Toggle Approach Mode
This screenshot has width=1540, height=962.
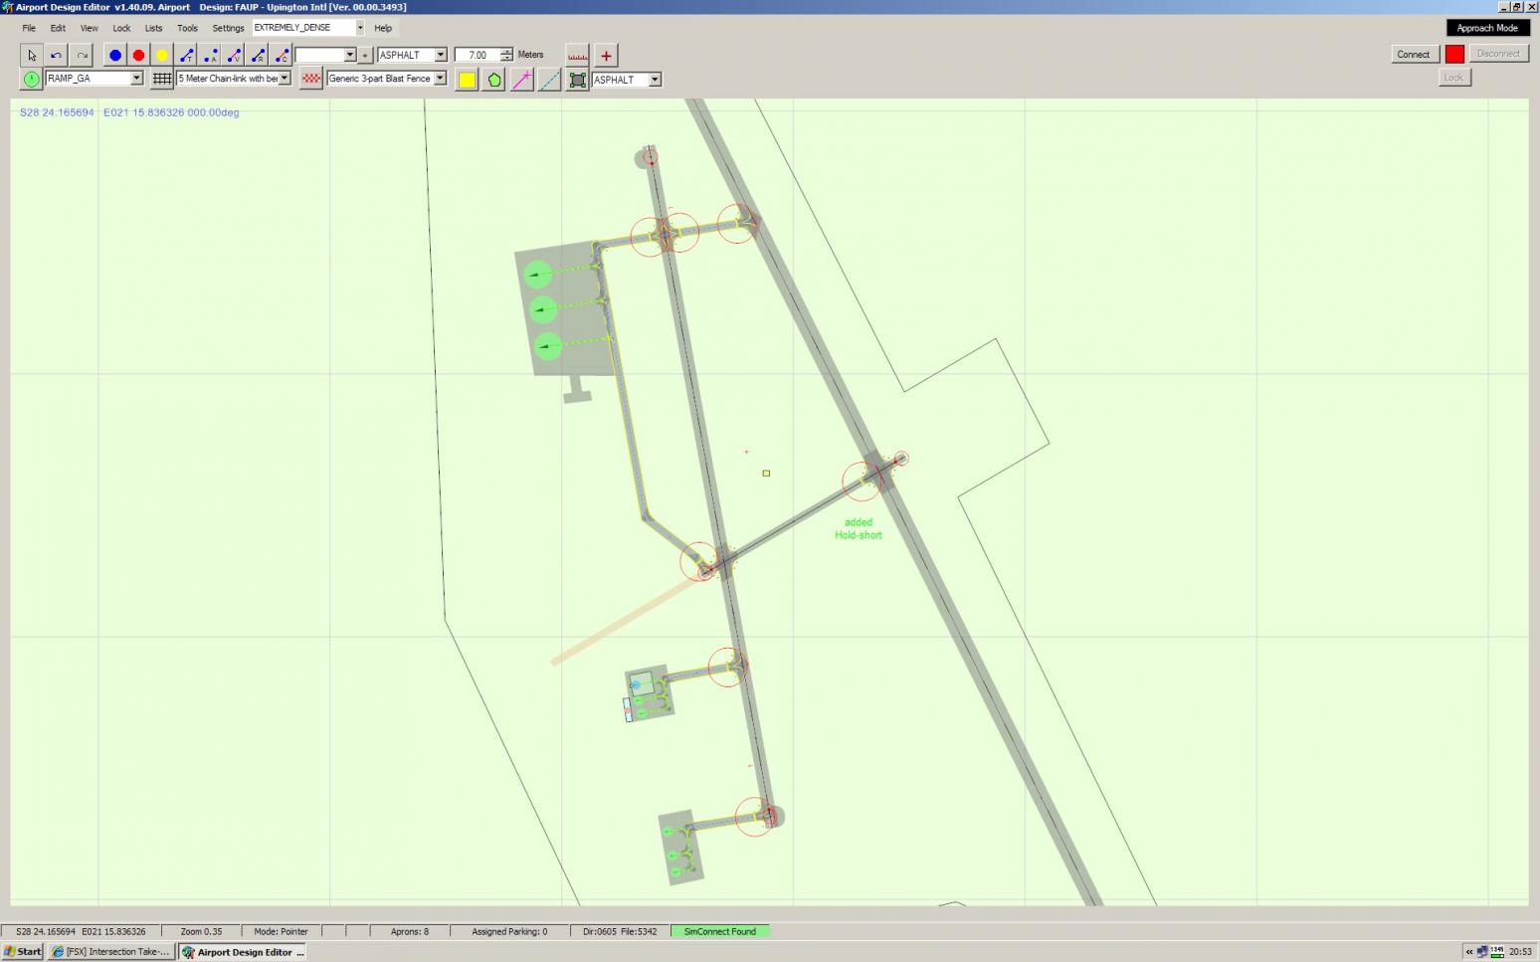click(1487, 28)
